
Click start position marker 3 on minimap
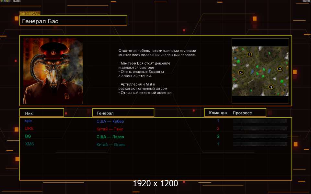coord(271,87)
